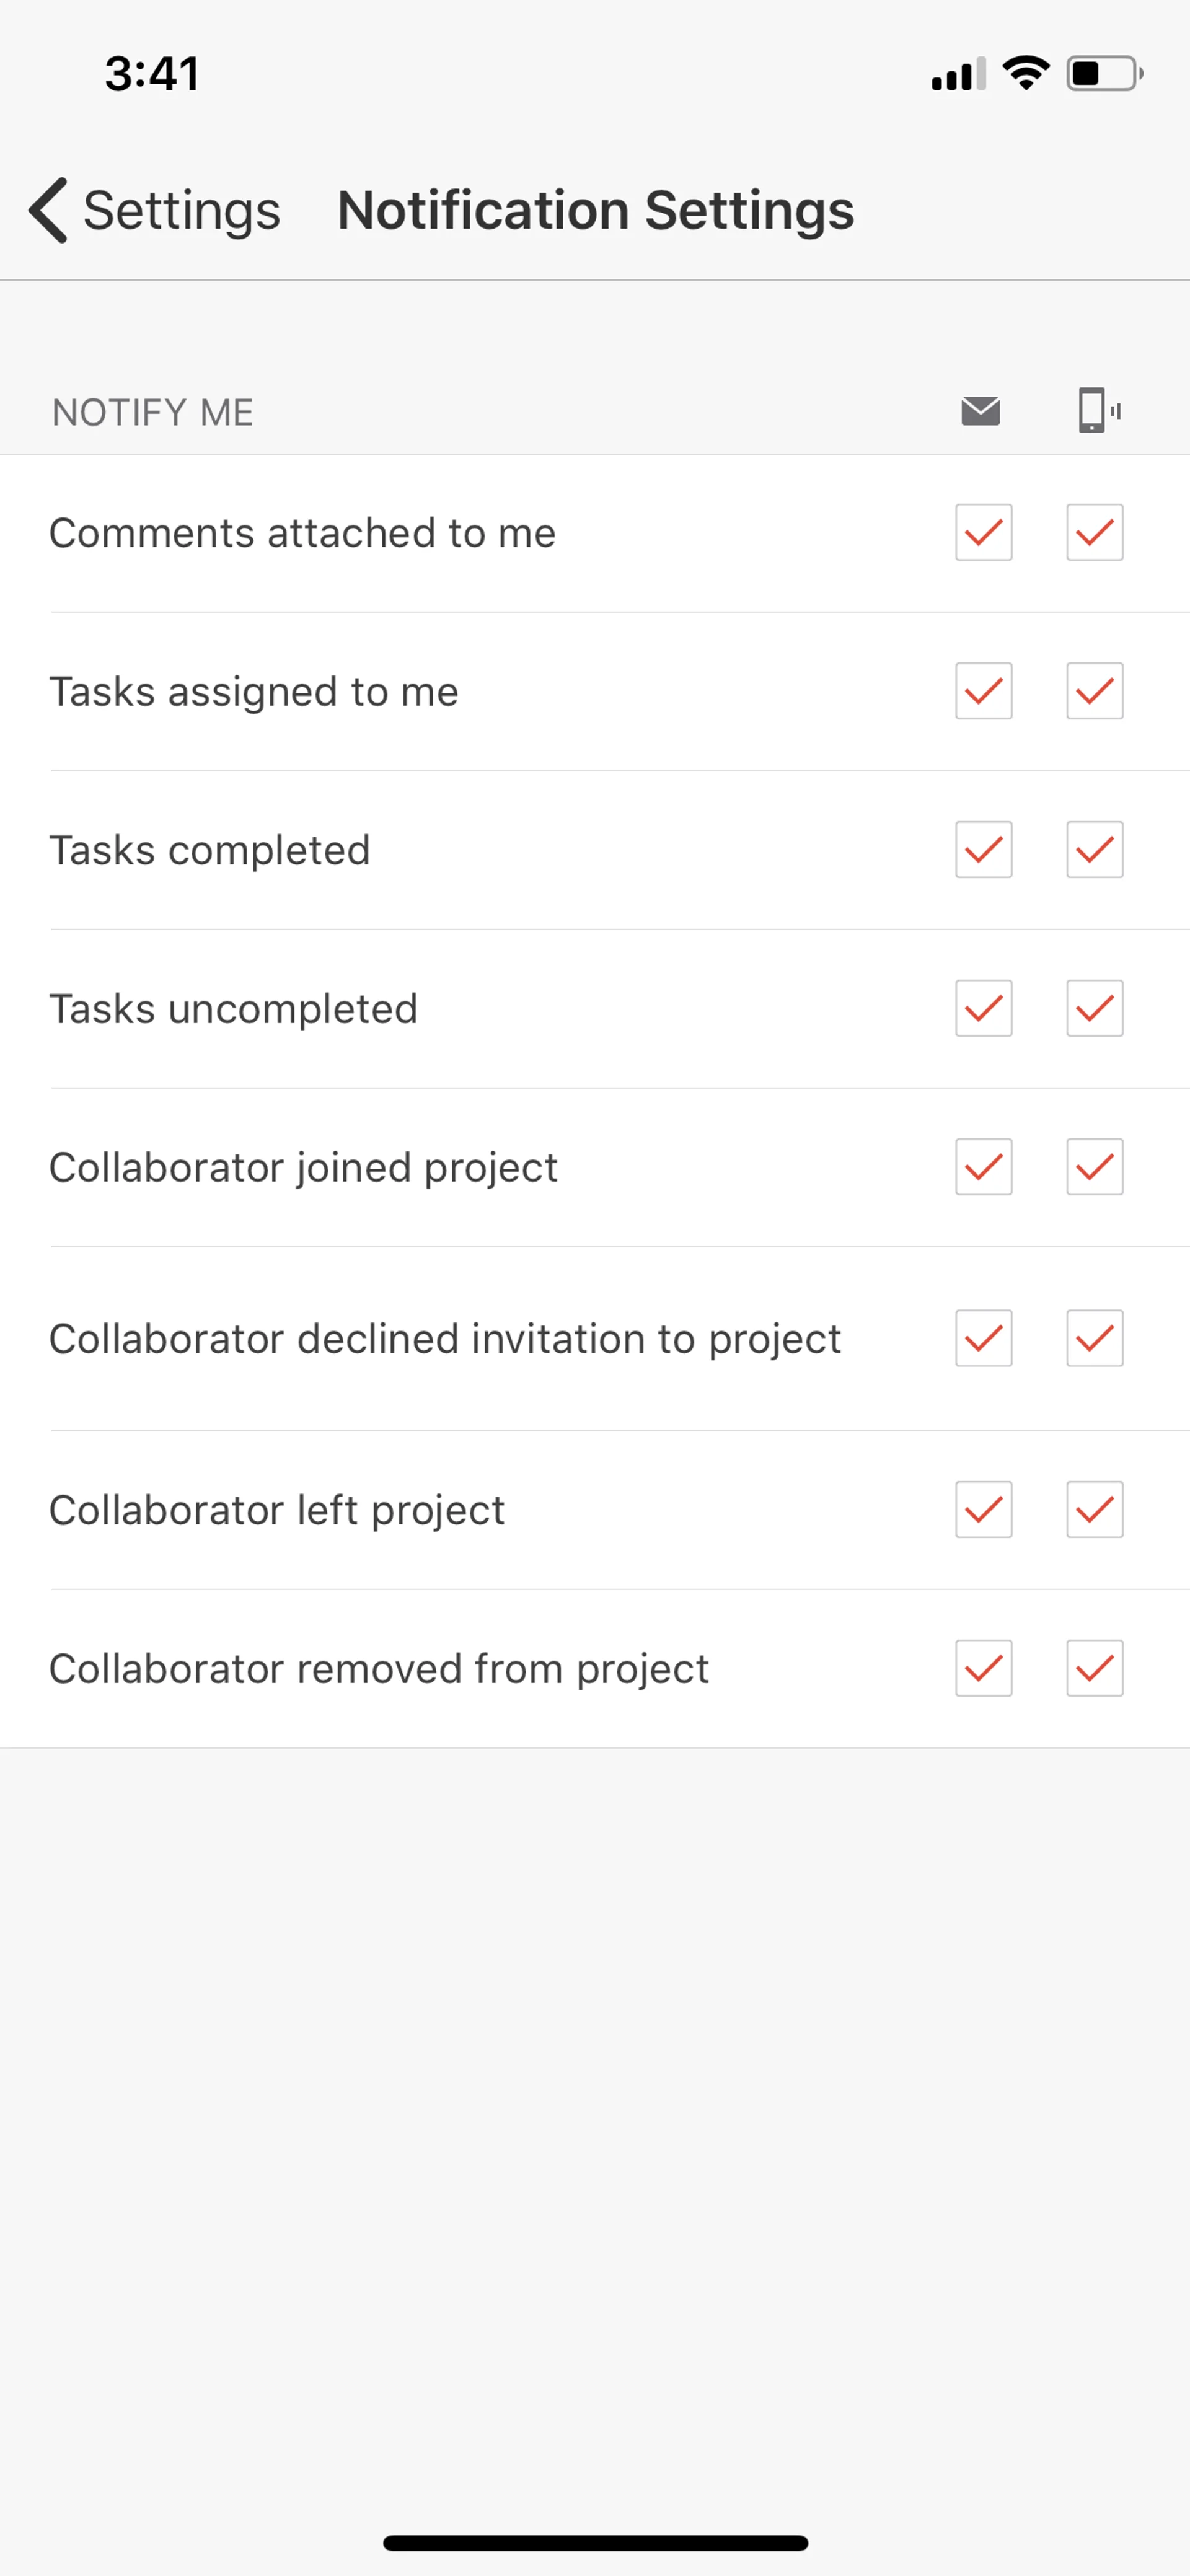Tap the clock showing 3:41
The width and height of the screenshot is (1190, 2576).
tap(152, 74)
